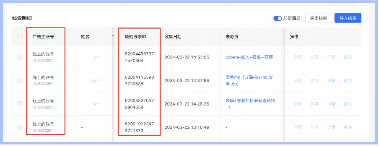Click 备注 in the 13:10:49 row
Viewport: 379px width, 146px height.
pos(348,127)
